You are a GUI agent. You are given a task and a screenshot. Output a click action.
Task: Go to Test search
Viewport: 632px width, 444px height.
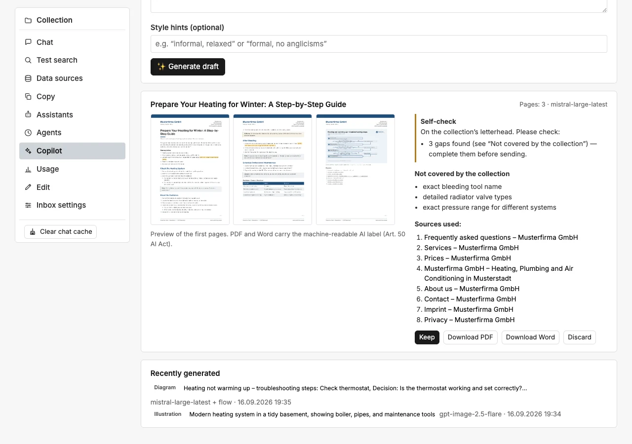pyautogui.click(x=72, y=60)
